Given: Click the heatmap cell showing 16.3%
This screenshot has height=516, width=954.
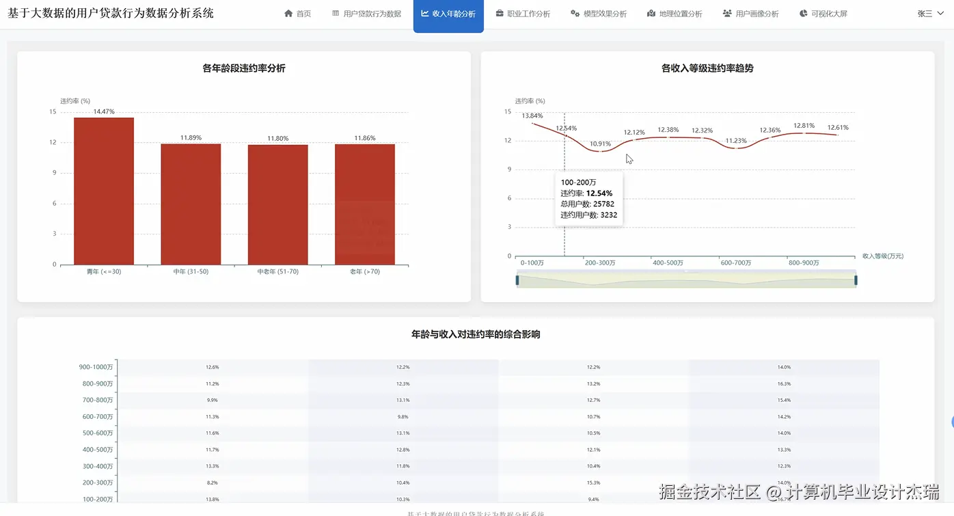Looking at the screenshot, I should [x=784, y=384].
